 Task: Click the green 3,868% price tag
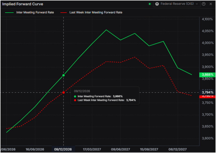point(208,75)
